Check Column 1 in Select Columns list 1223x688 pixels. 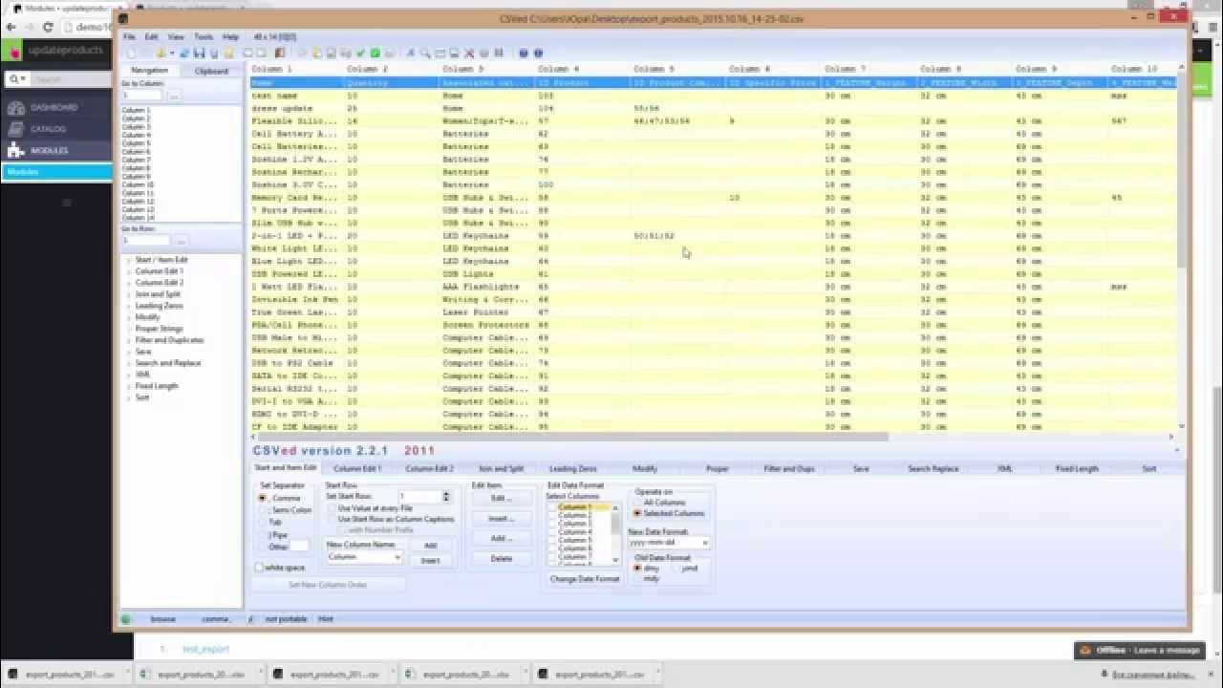[552, 507]
